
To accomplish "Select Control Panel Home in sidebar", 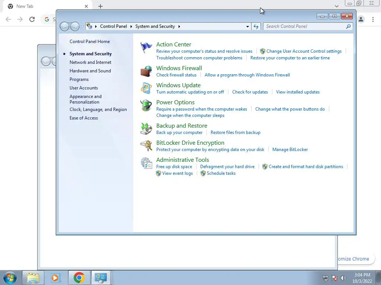I will point(90,42).
